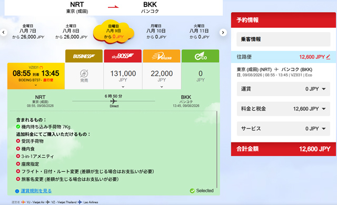Click the fare rules info icon
Viewport: 337px width, 205px height.
click(x=17, y=191)
